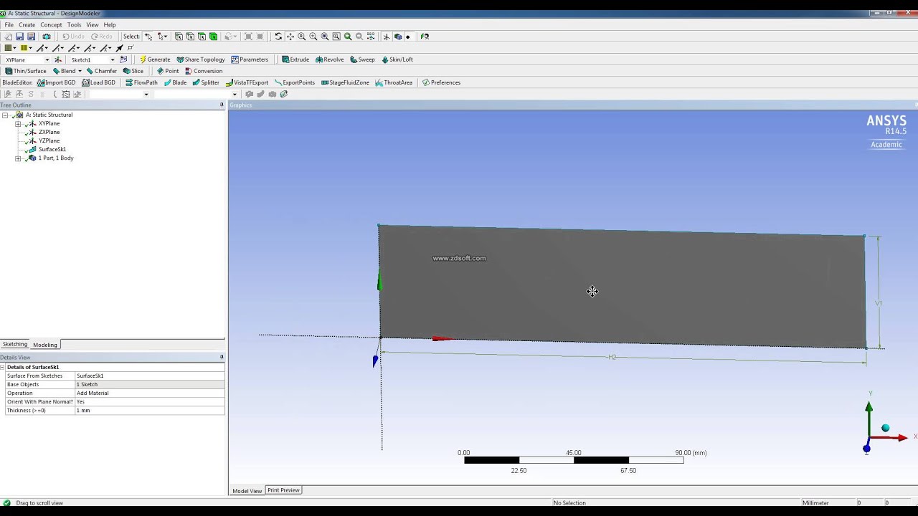
Task: Open the Concept menu
Action: [51, 25]
